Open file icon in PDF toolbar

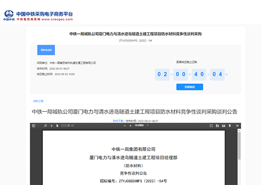point(217,126)
